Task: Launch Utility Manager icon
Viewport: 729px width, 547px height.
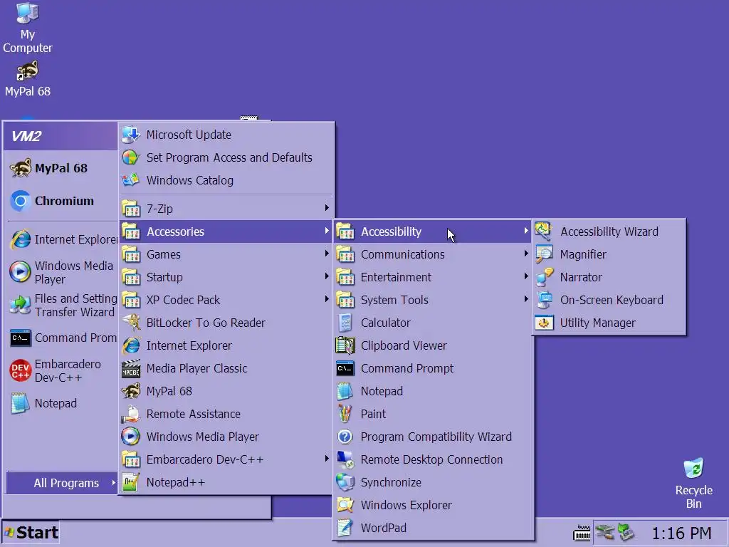Action: pyautogui.click(x=544, y=323)
